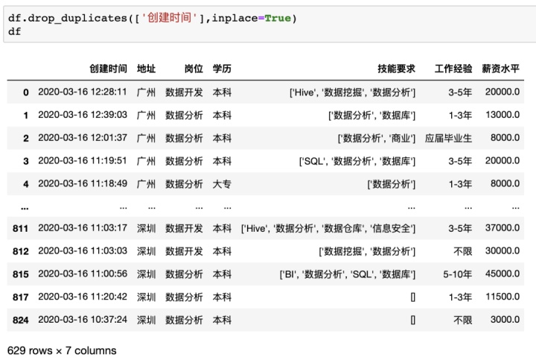
Task: Click row index 0
Action: 26,92
